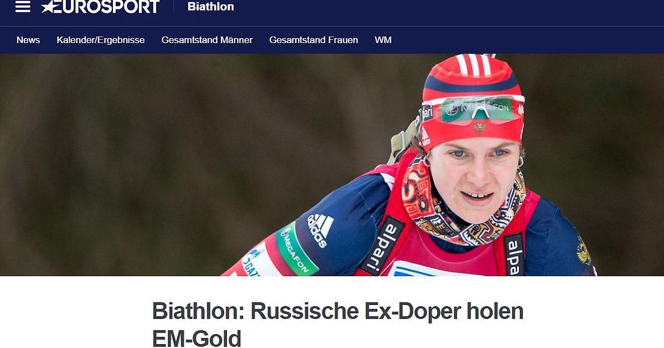This screenshot has width=664, height=348.
Task: Go to Gesamtstand Frauen
Action: [x=314, y=40]
